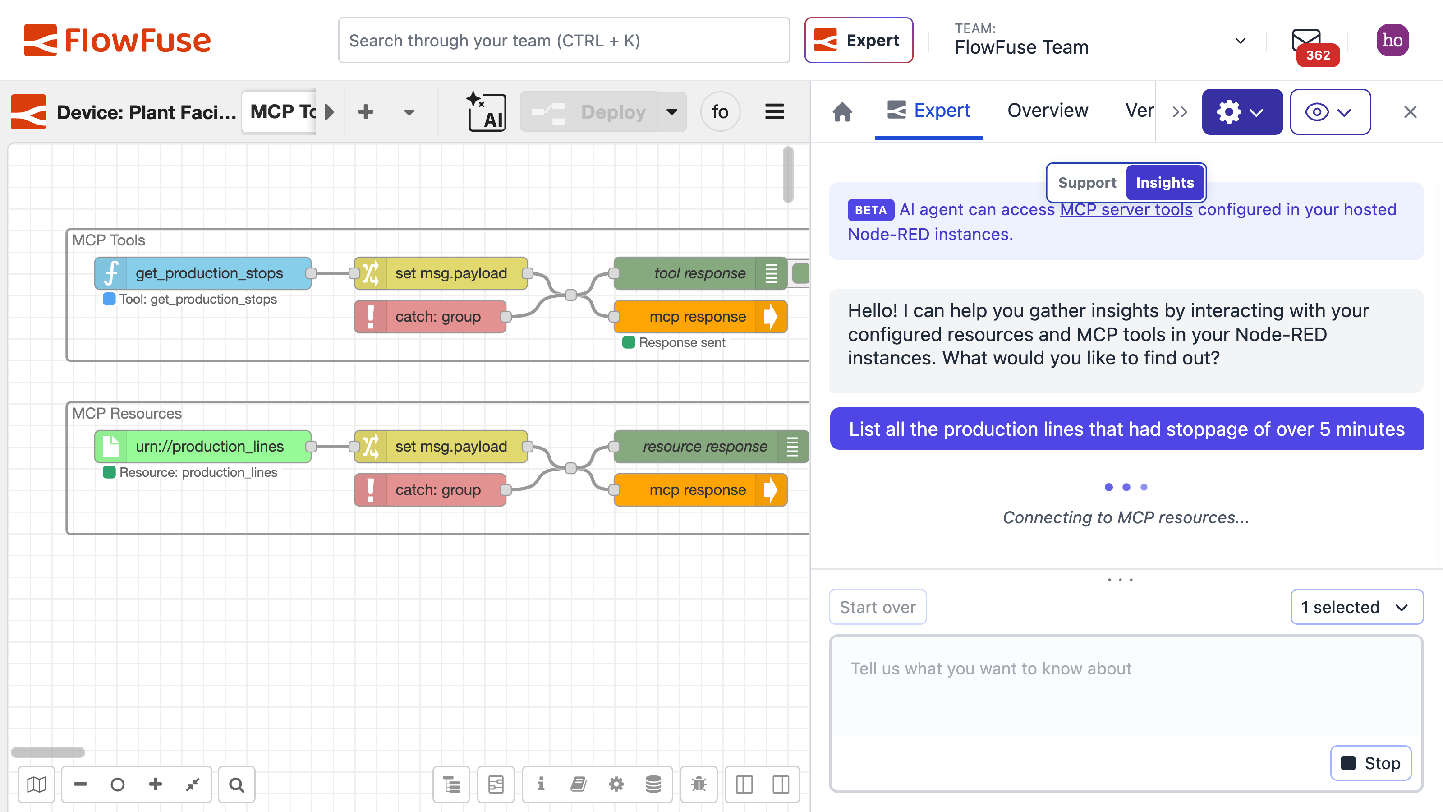Click the resource response debug list icon

click(792, 447)
